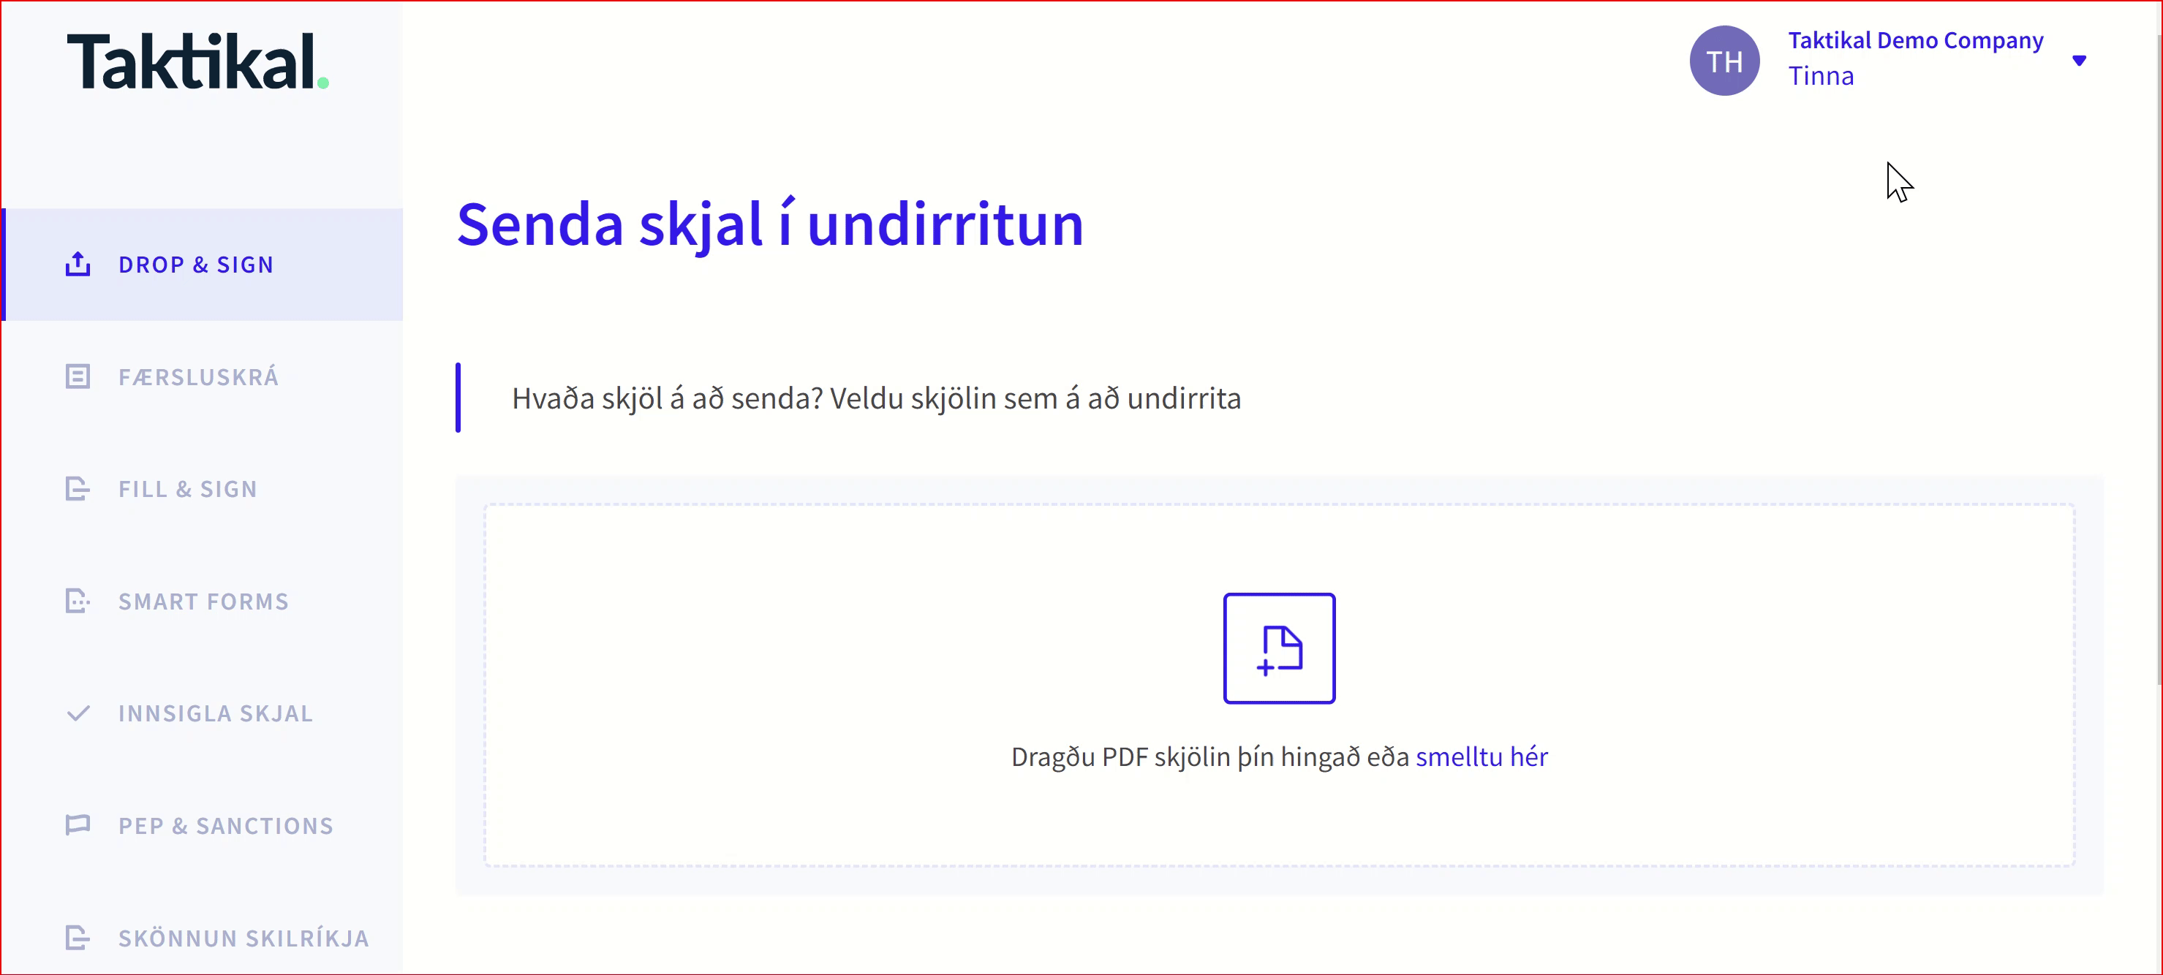Expand the account dropdown arrow
2163x975 pixels.
click(x=2079, y=61)
